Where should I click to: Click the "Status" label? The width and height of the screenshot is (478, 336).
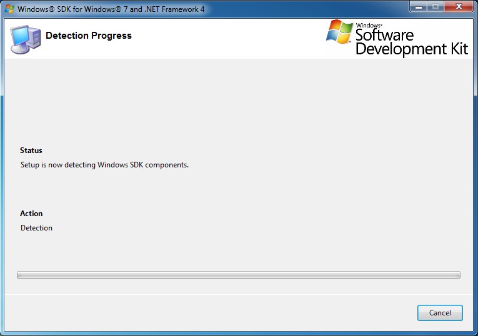click(x=31, y=150)
